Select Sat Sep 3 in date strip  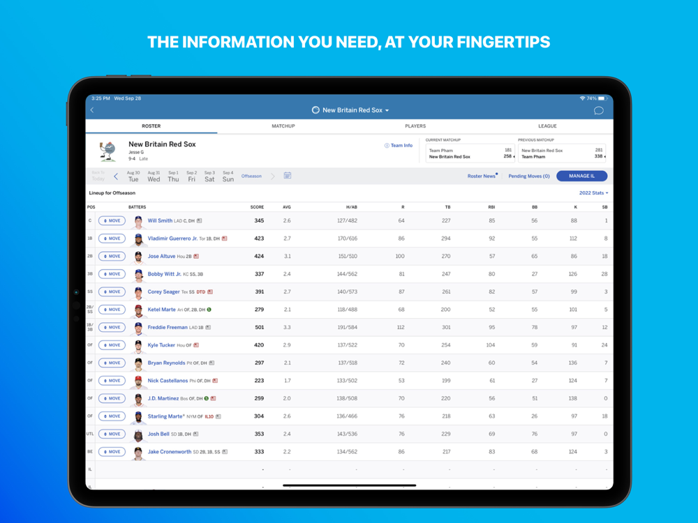pos(209,176)
